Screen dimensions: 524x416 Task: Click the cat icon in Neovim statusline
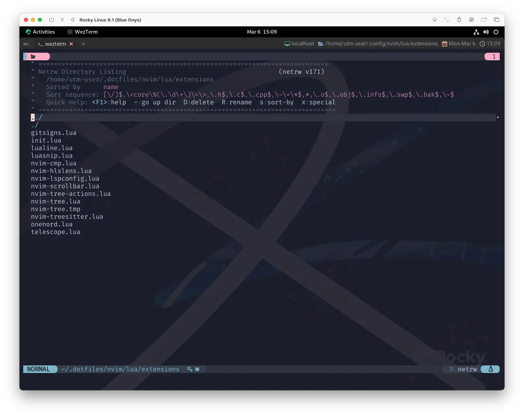tap(197, 369)
